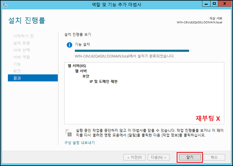Click the 대상 서버 label
This screenshot has width=233, height=166.
(x=216, y=18)
